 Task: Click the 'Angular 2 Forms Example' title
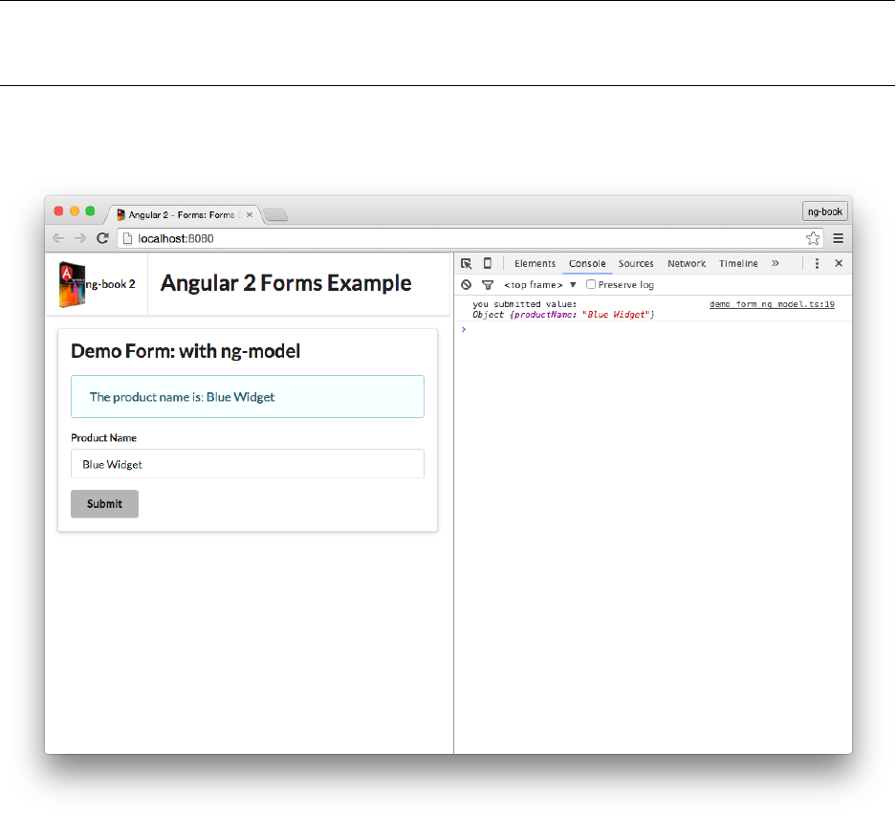(x=286, y=283)
